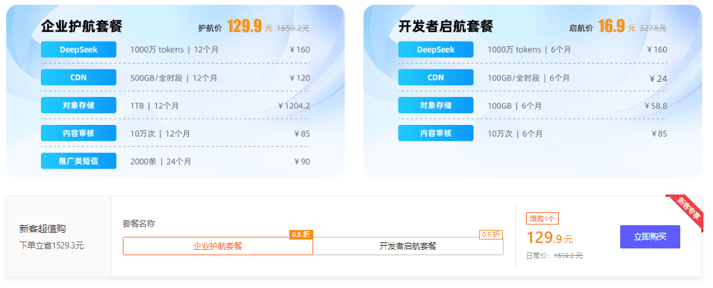Click the 100GB | 6个月 spec
Screen dimensions: 713x288
pos(514,106)
